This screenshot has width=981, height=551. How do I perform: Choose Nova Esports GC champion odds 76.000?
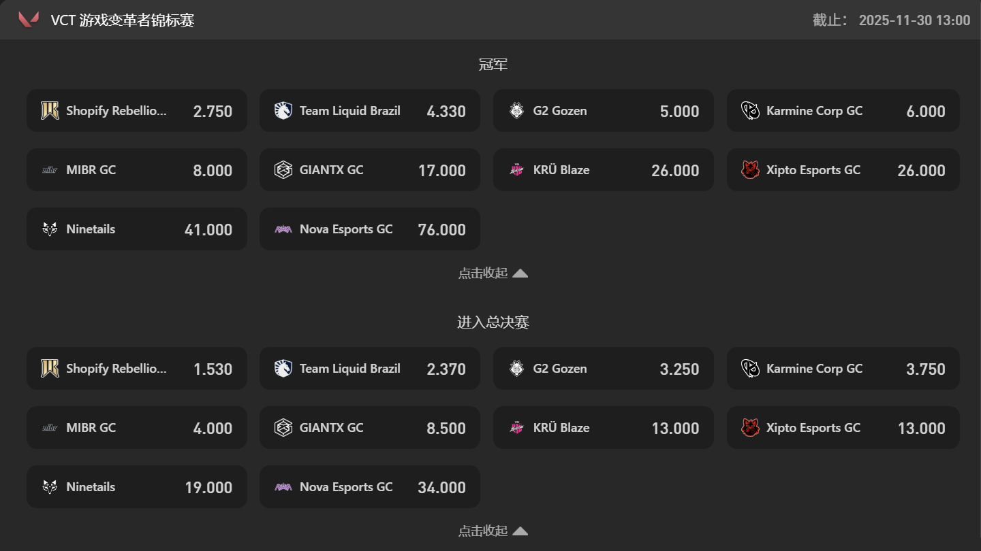coord(441,230)
